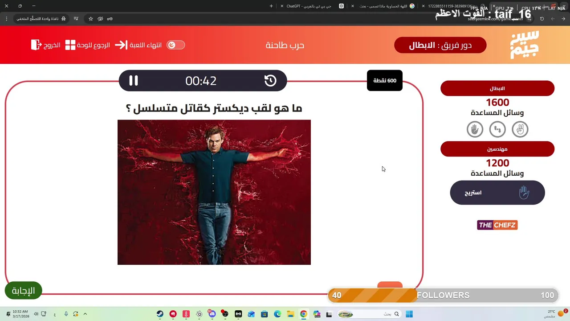The height and width of the screenshot is (321, 570).
Task: Go back in the browser
Action: tap(563, 19)
